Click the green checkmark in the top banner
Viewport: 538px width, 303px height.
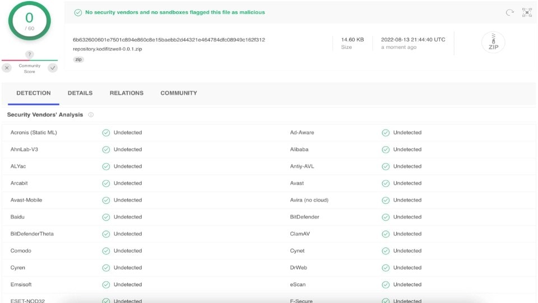coord(78,12)
